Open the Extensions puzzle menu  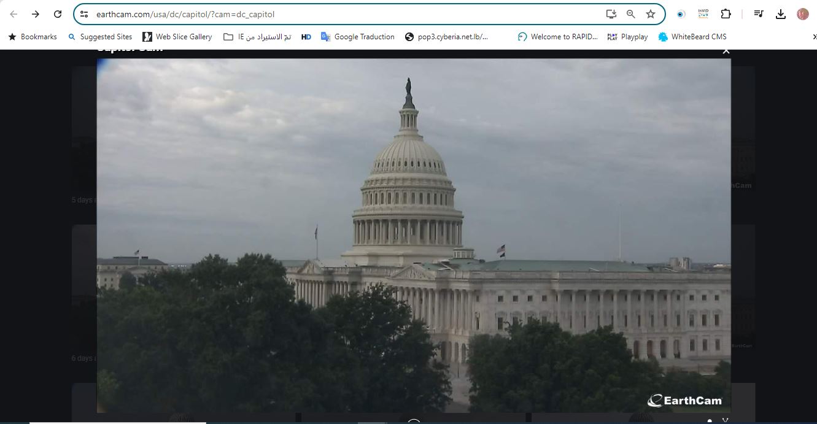pos(726,14)
